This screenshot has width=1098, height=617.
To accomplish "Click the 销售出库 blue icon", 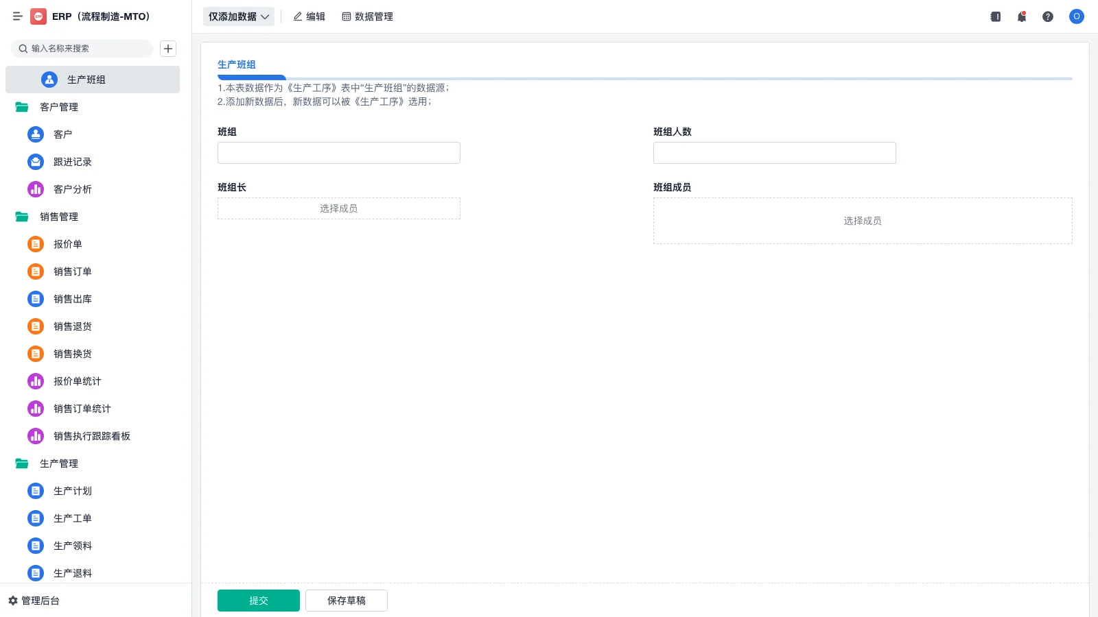I will (x=36, y=299).
